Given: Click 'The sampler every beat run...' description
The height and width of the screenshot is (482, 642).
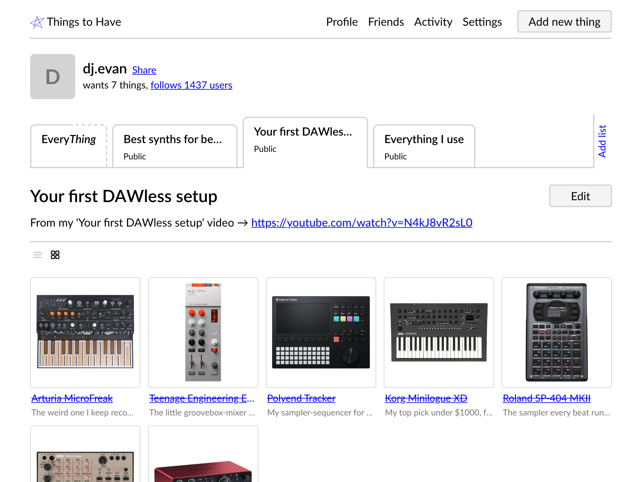Looking at the screenshot, I should pyautogui.click(x=557, y=413).
